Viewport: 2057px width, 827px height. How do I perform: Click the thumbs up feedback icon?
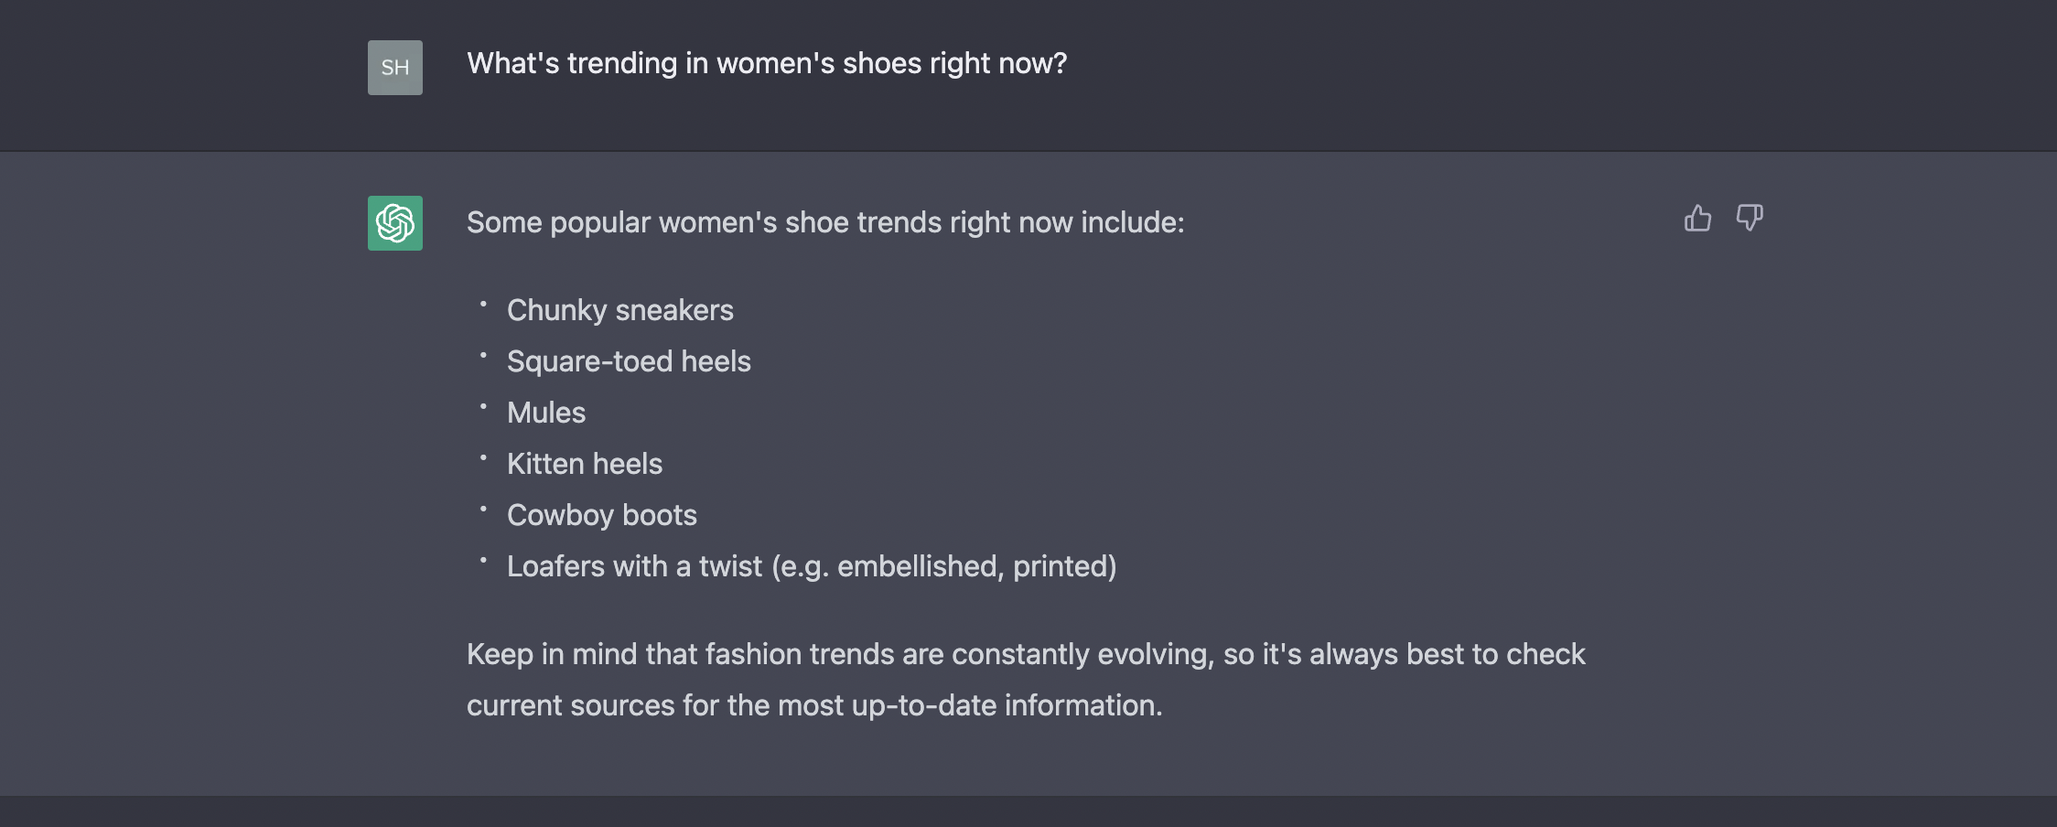coord(1697,218)
